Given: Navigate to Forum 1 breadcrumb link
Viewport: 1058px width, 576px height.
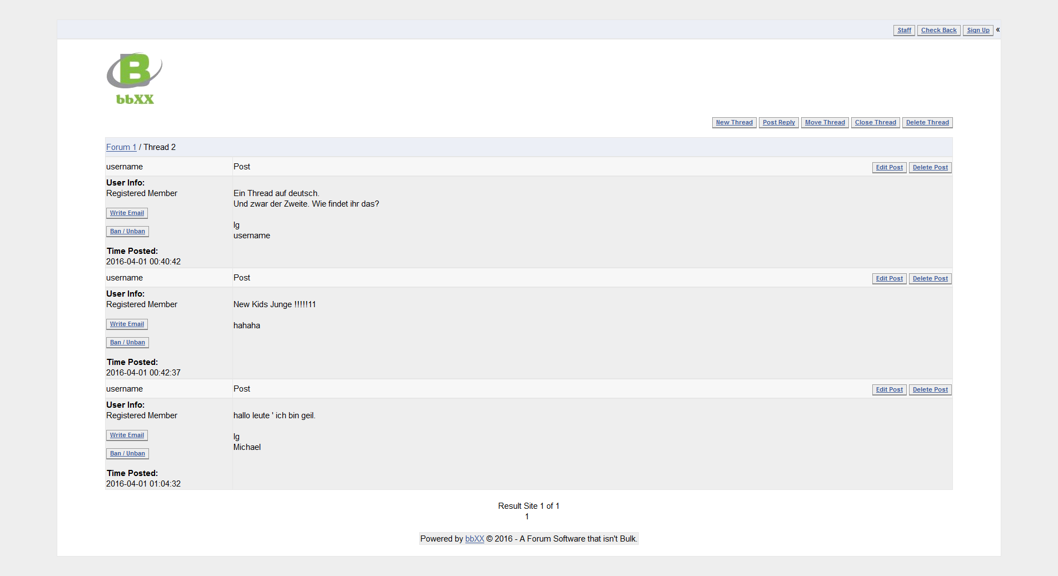Looking at the screenshot, I should (x=121, y=147).
